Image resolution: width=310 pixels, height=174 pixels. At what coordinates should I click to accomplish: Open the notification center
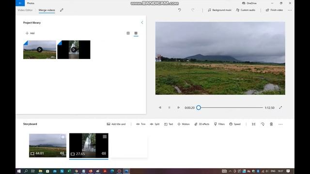[x=288, y=171]
